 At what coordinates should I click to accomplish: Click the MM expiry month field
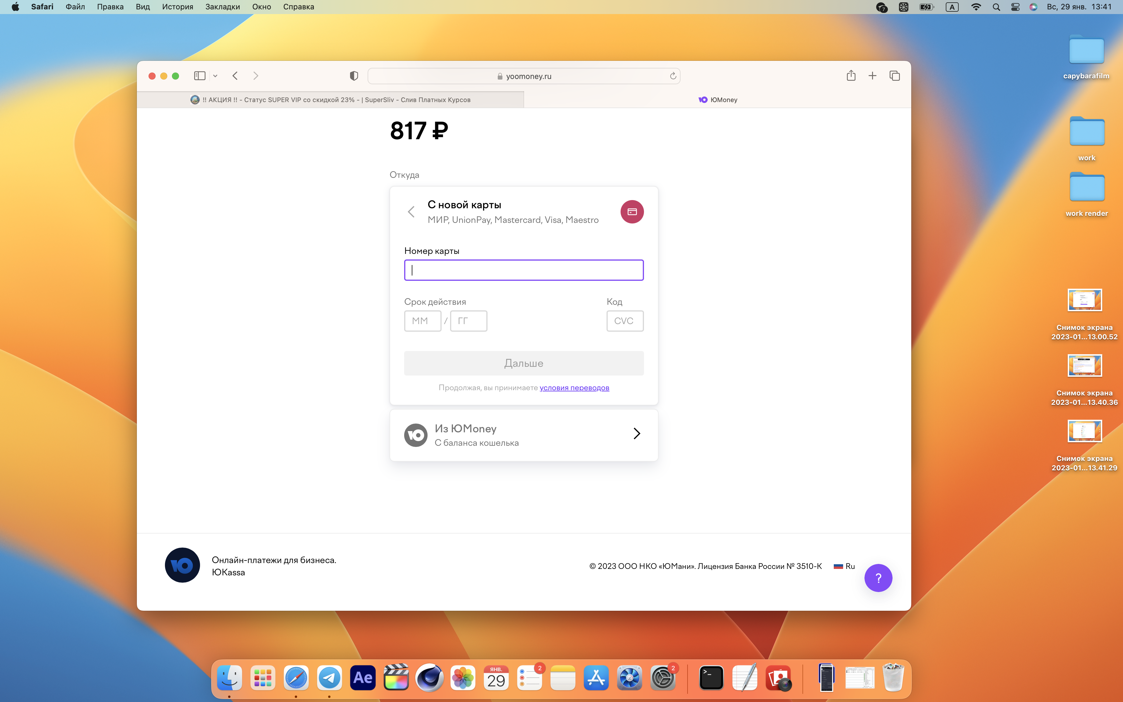click(423, 321)
